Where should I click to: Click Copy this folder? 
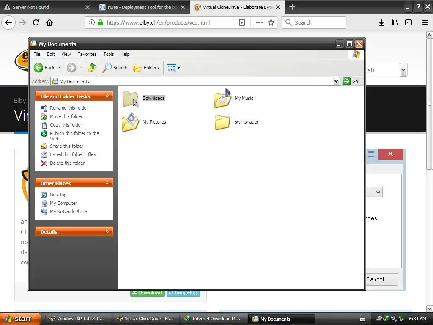(x=66, y=125)
